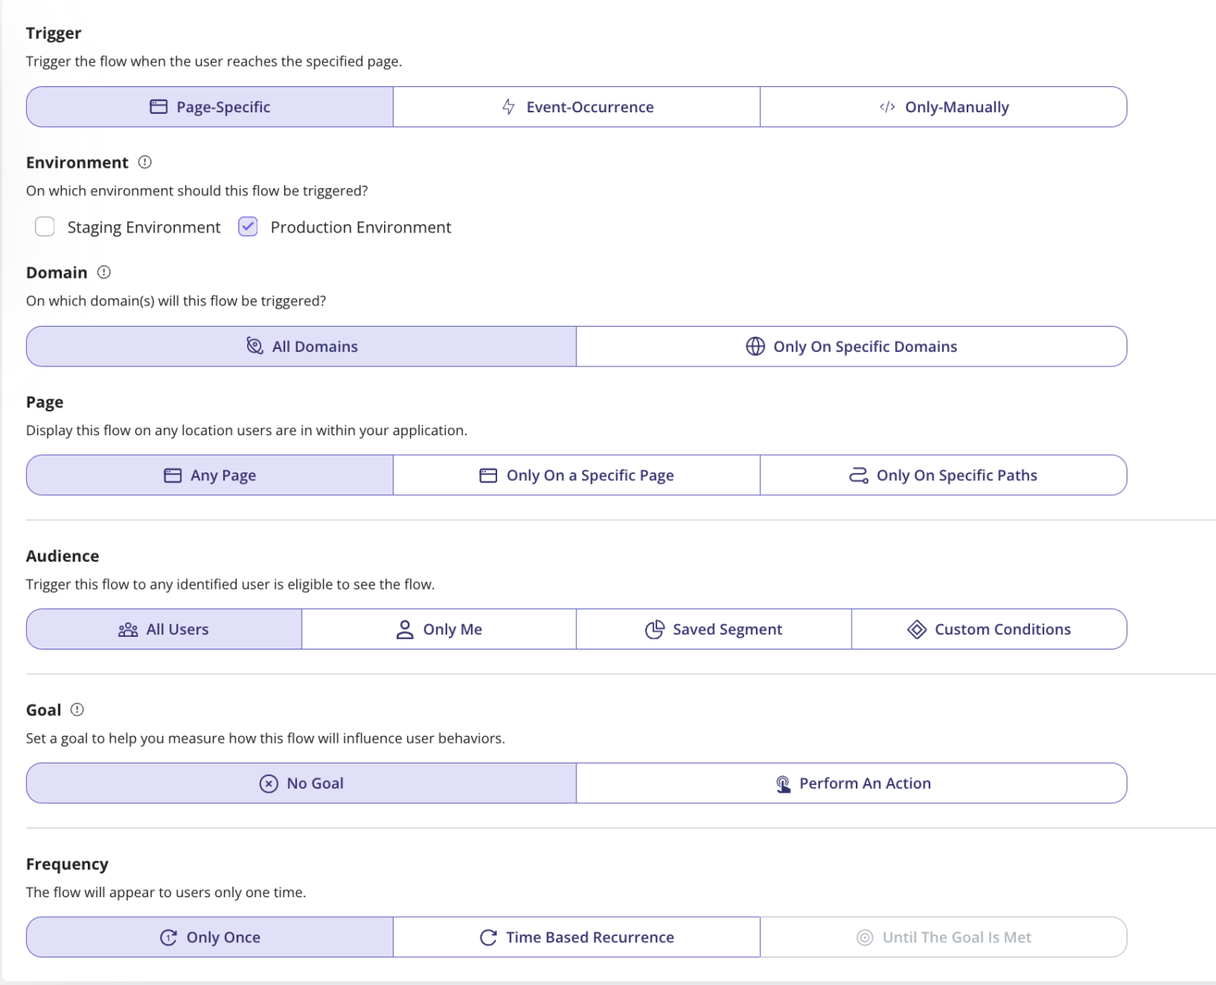Click the Environment info icon
This screenshot has height=985, width=1216.
click(144, 162)
